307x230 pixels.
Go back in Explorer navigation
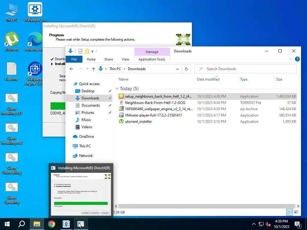[71, 69]
